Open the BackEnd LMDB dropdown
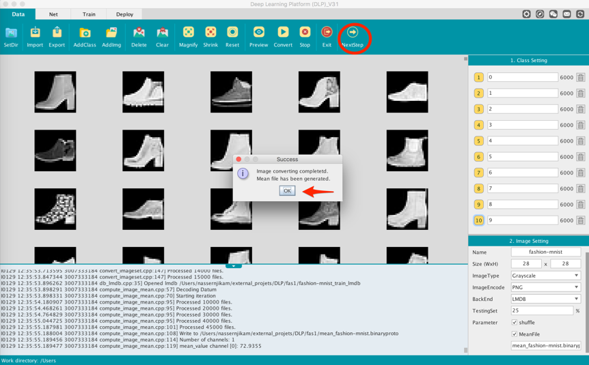The width and height of the screenshot is (589, 365). click(545, 299)
